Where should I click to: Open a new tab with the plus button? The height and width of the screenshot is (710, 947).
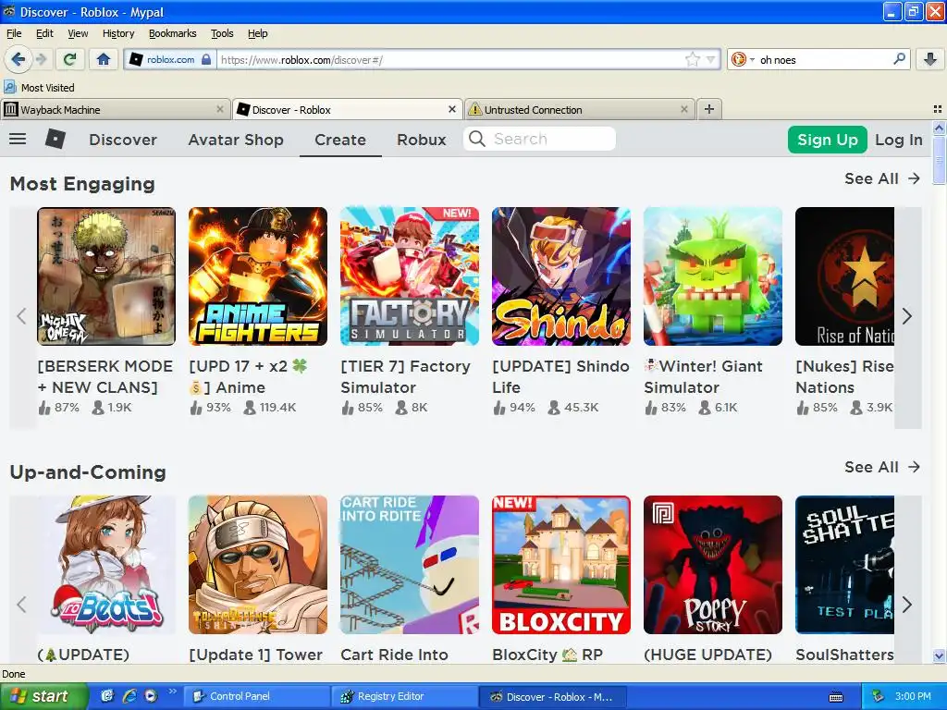(709, 109)
